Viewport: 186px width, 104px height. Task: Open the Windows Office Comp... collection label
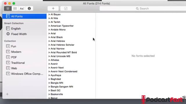pyautogui.click(x=27, y=74)
